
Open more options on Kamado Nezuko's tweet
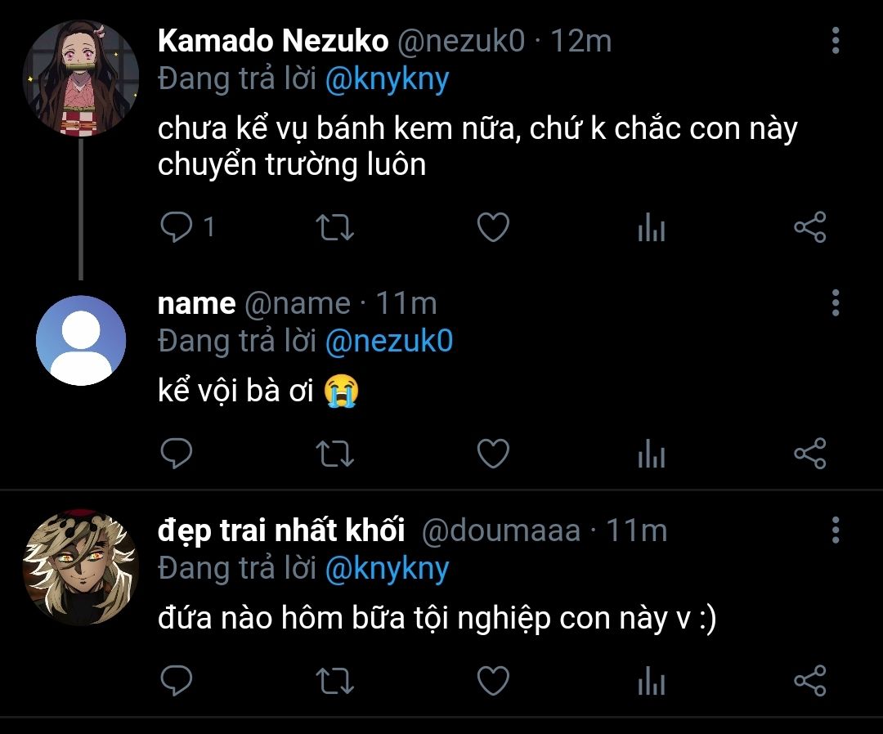tap(835, 40)
